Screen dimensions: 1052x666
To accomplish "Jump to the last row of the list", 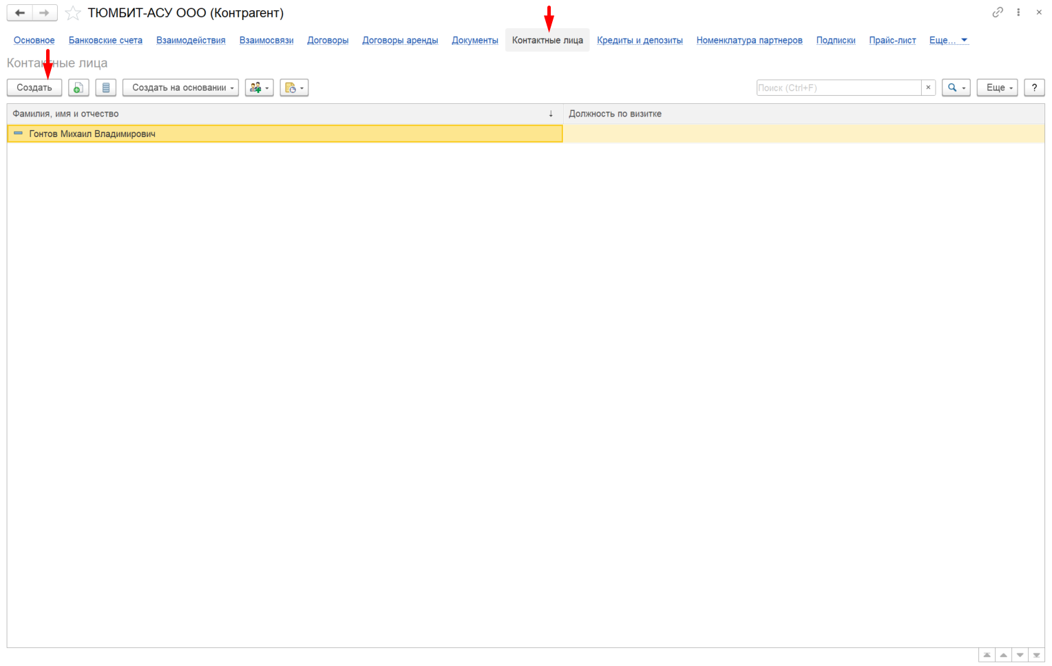I will pos(1037,655).
